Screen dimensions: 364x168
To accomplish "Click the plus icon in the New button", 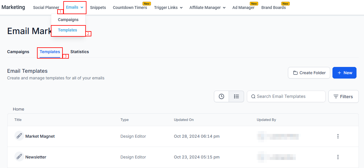I will pyautogui.click(x=339, y=73).
